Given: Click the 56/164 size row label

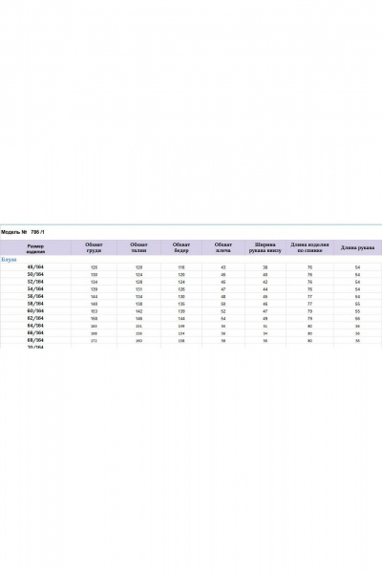Looking at the screenshot, I should point(35,296).
